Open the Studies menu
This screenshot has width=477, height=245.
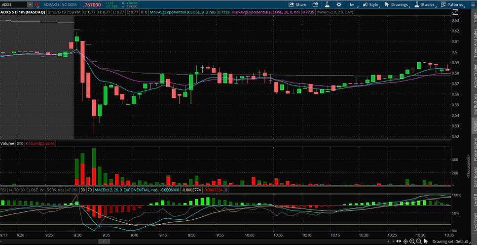(426, 4)
